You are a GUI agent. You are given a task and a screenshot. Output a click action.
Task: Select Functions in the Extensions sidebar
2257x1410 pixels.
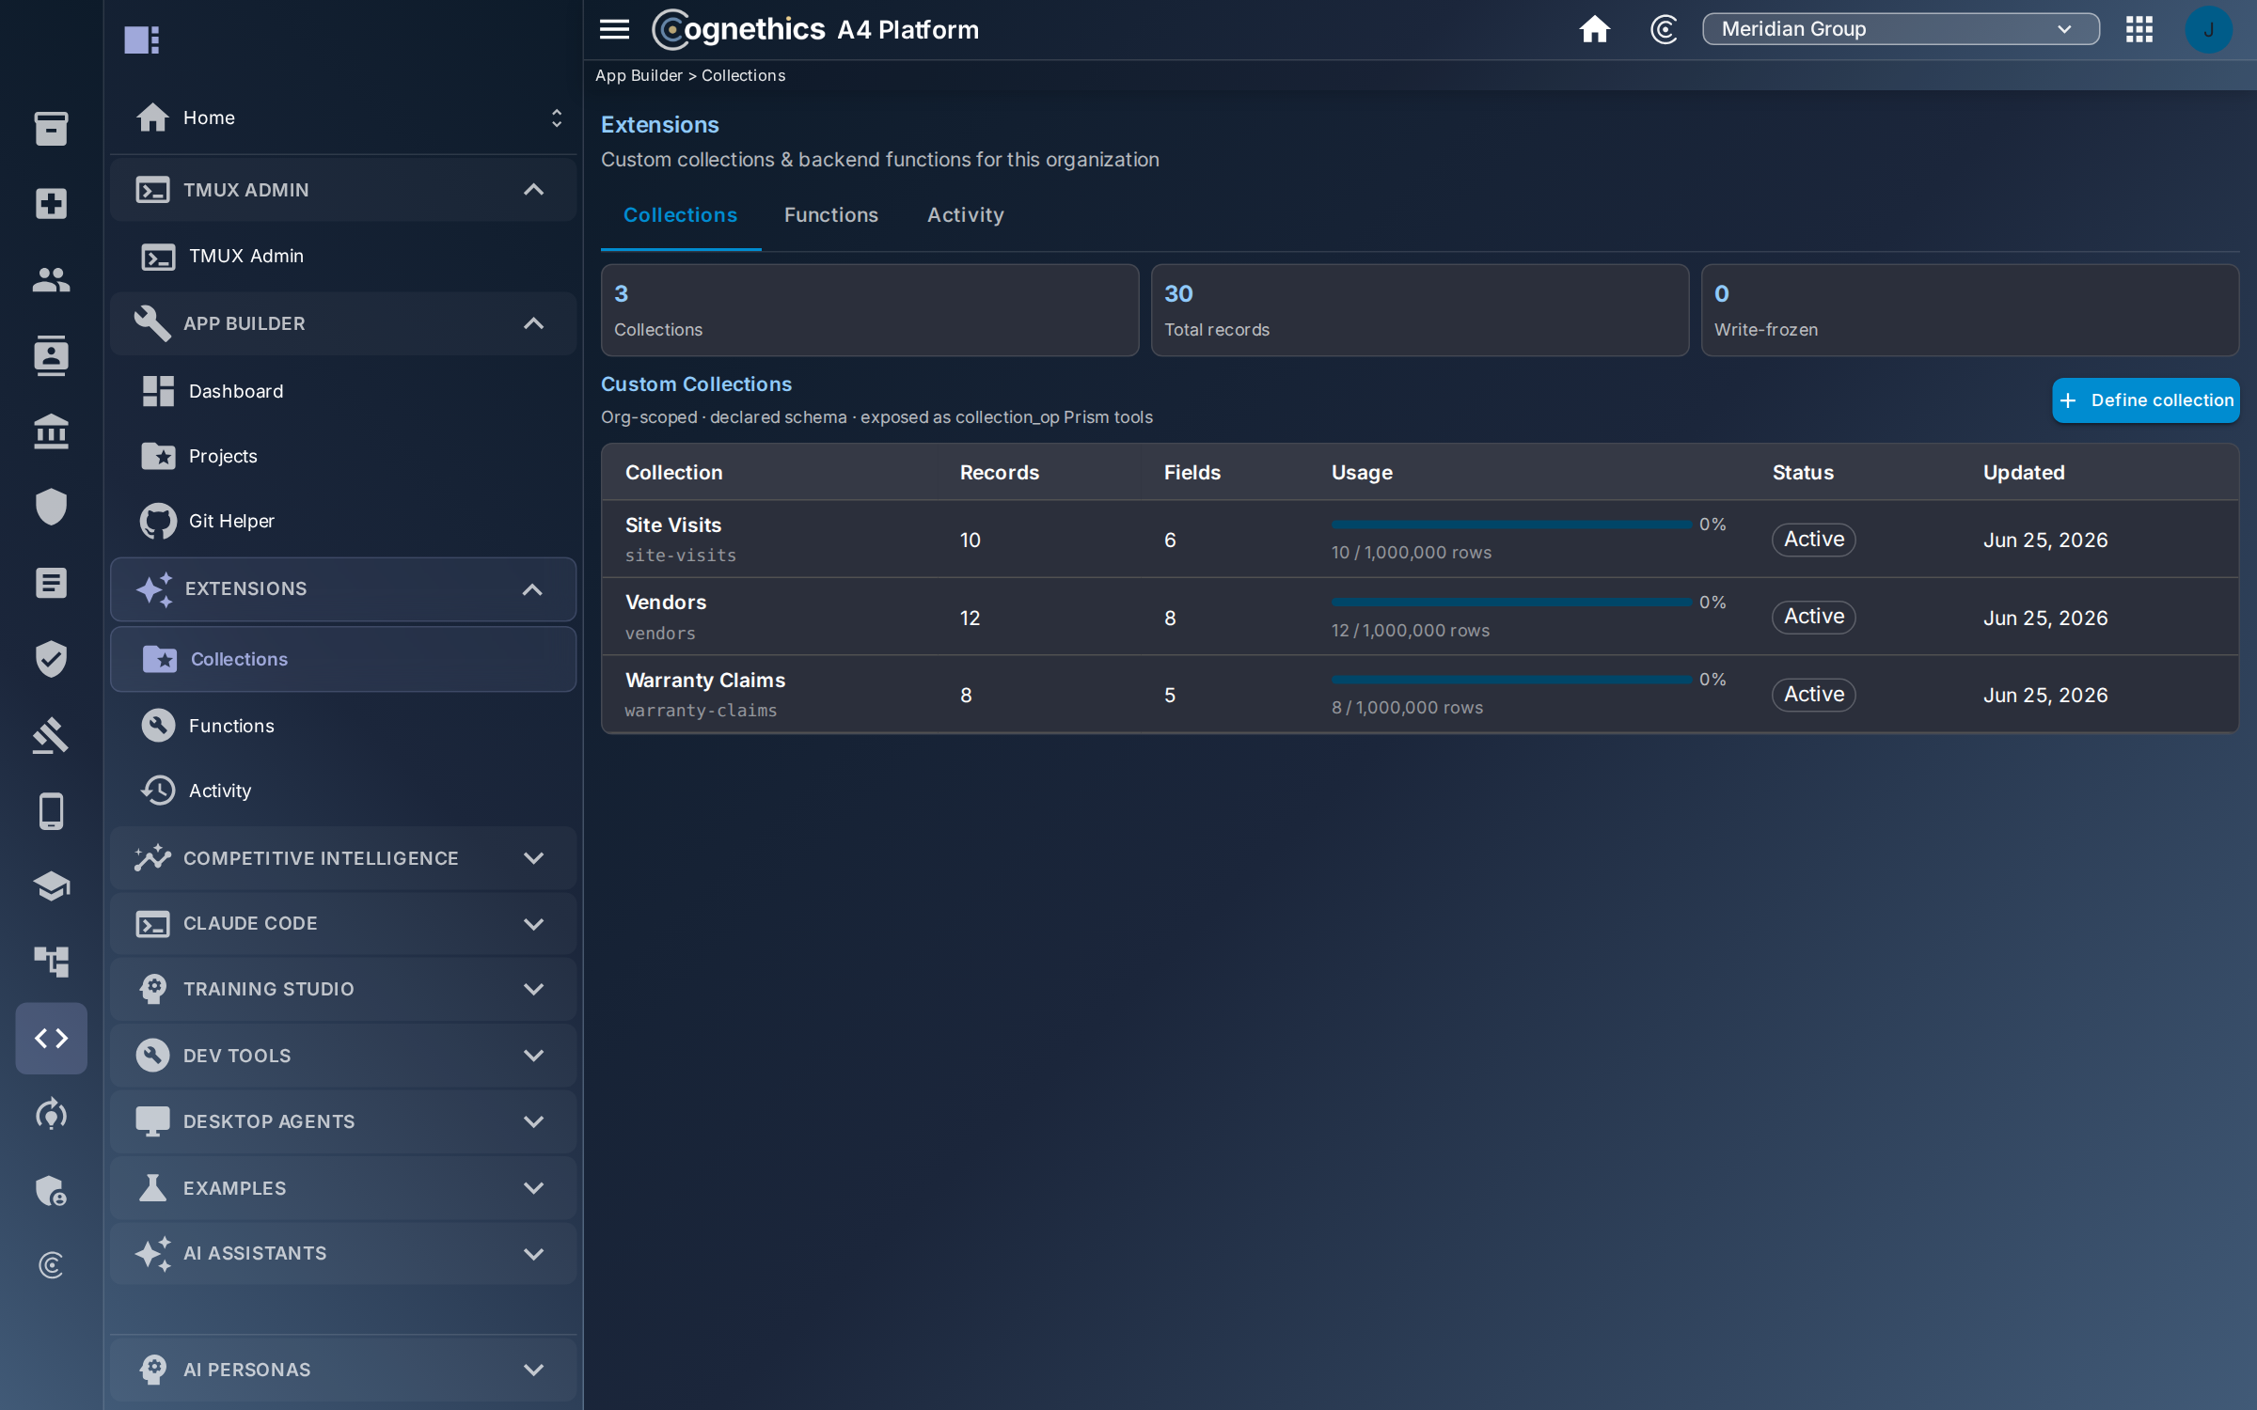coord(343,726)
